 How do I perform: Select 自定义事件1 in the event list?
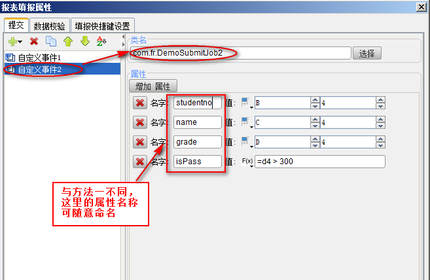click(x=62, y=58)
